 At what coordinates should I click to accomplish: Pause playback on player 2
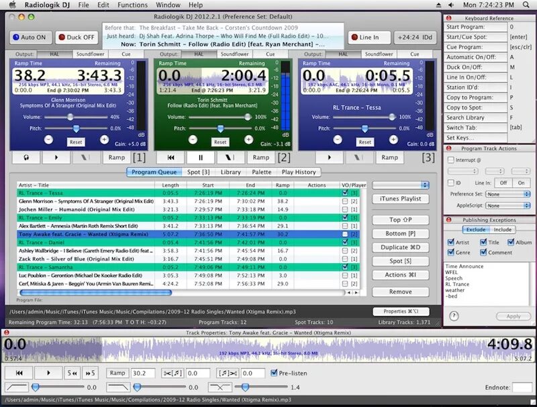tap(201, 158)
